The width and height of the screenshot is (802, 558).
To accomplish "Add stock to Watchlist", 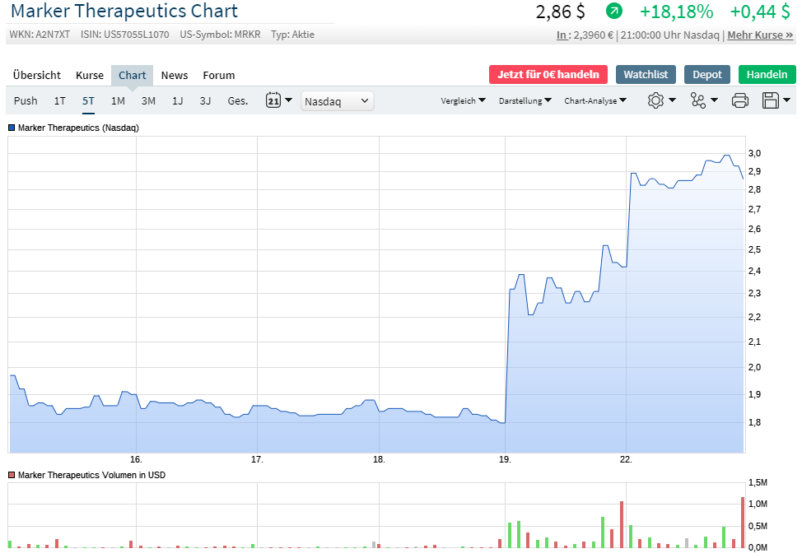I will click(x=646, y=74).
